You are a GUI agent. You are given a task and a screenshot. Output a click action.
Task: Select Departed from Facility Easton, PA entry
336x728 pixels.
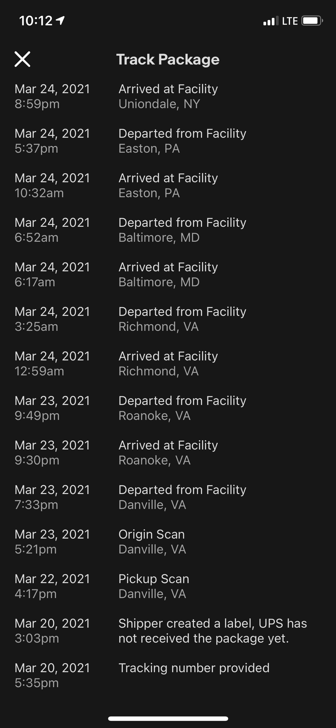pos(168,141)
